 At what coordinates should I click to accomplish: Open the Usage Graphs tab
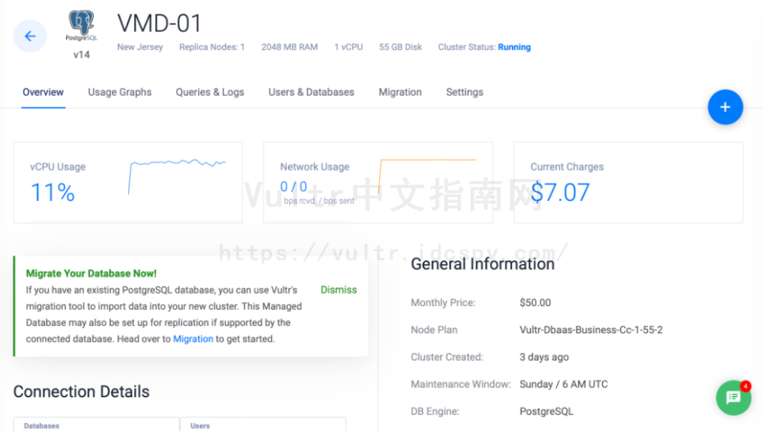click(x=120, y=92)
